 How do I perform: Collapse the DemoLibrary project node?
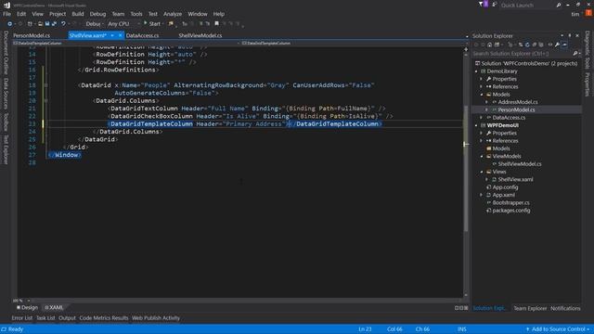[476, 71]
